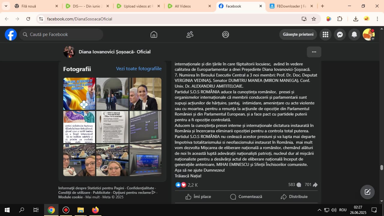Open the notifications bell
Image resolution: width=384 pixels, height=216 pixels.
354,34
